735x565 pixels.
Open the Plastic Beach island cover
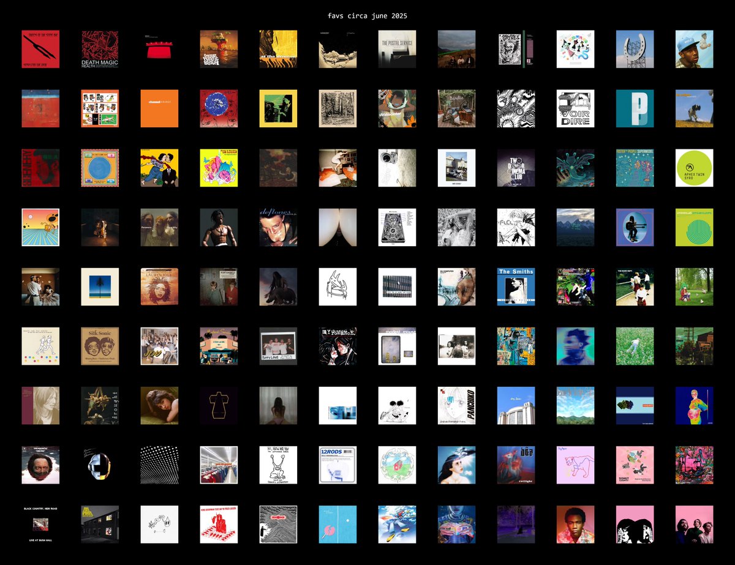219,49
